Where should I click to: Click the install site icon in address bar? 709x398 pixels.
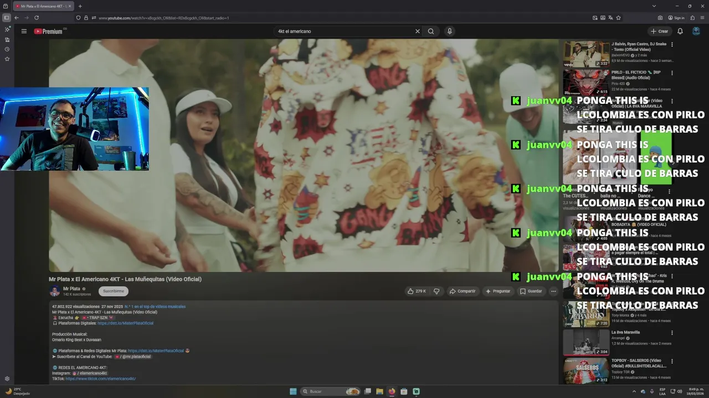click(x=603, y=18)
